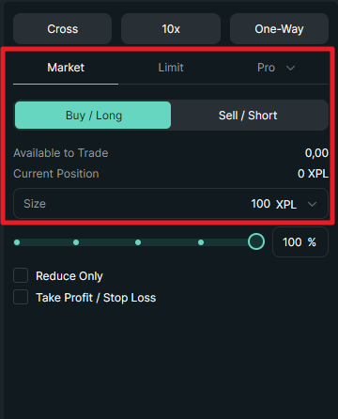Switch to the Limit order tab

pos(171,68)
